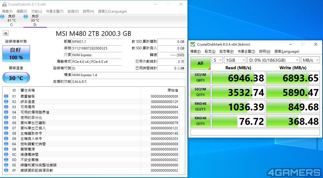Open the unit dropdown showing MB/s
Viewport: 323px width, 178px height.
pos(310,60)
